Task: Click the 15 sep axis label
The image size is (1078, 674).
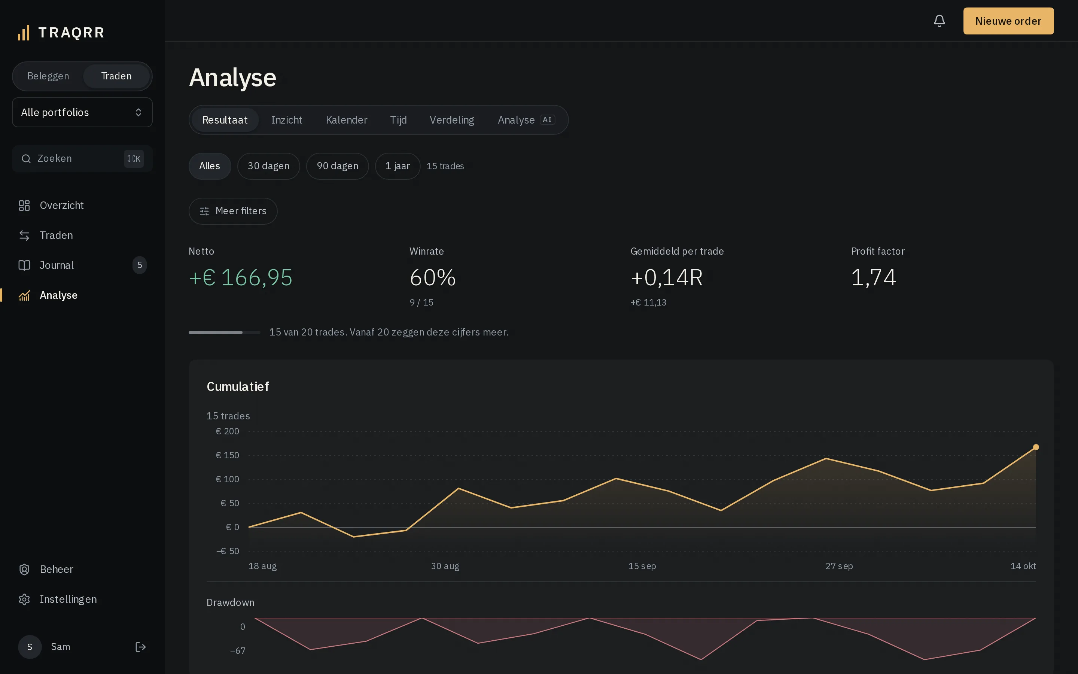Action: (642, 566)
